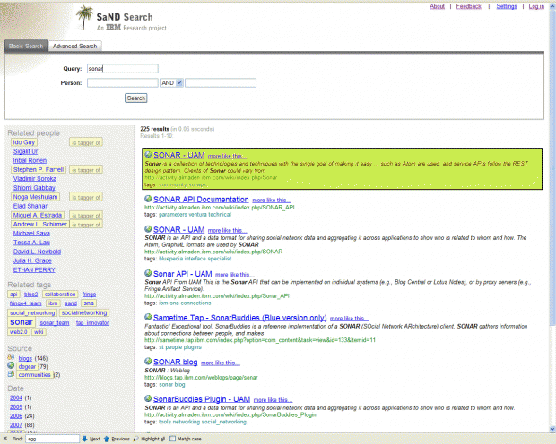Click the globe icon beside SonarBuddies Plugin - UAM

pos(148,398)
